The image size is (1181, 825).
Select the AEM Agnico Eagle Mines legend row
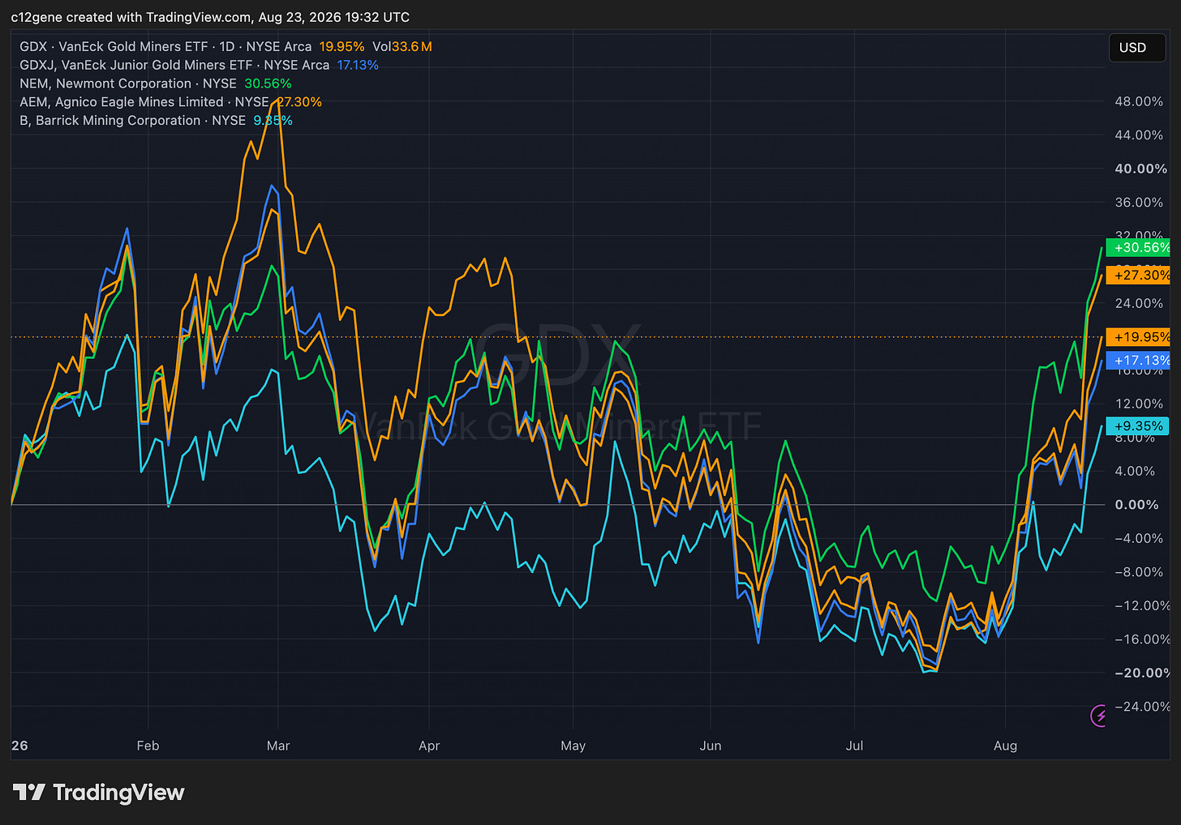point(170,102)
